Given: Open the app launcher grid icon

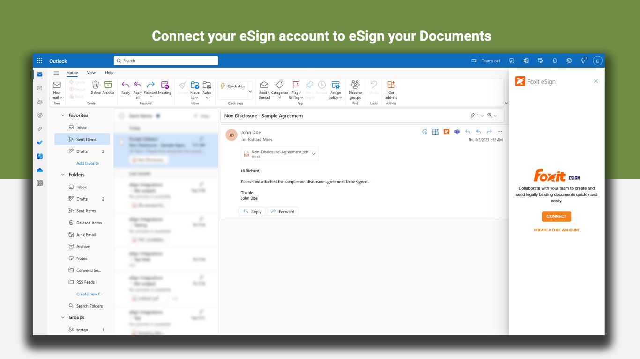Looking at the screenshot, I should pos(40,61).
